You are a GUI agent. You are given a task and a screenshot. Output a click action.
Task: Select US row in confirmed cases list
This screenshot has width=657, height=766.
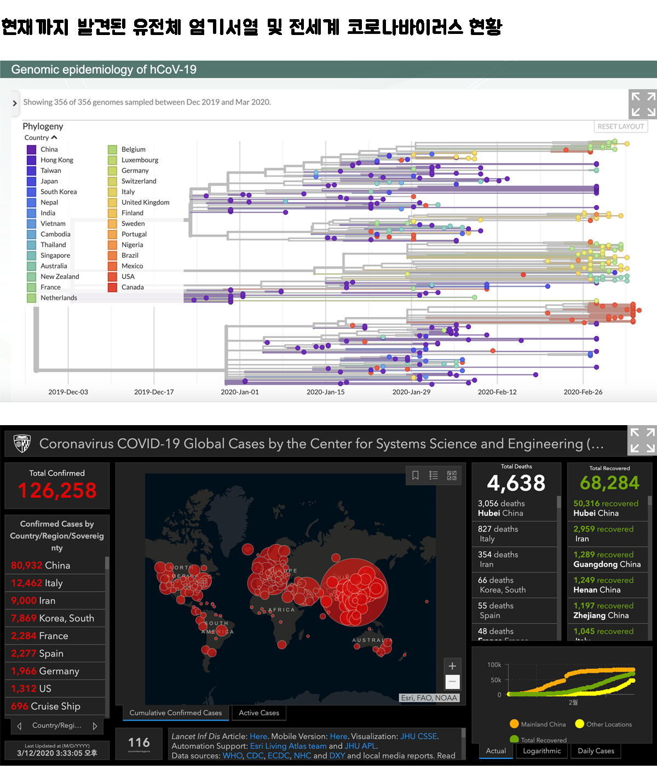coord(55,688)
